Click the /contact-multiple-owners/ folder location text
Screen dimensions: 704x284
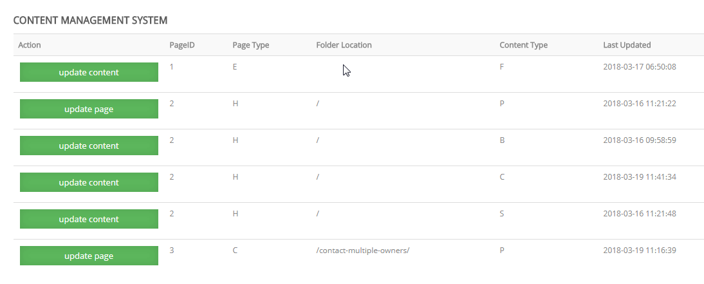click(x=363, y=251)
